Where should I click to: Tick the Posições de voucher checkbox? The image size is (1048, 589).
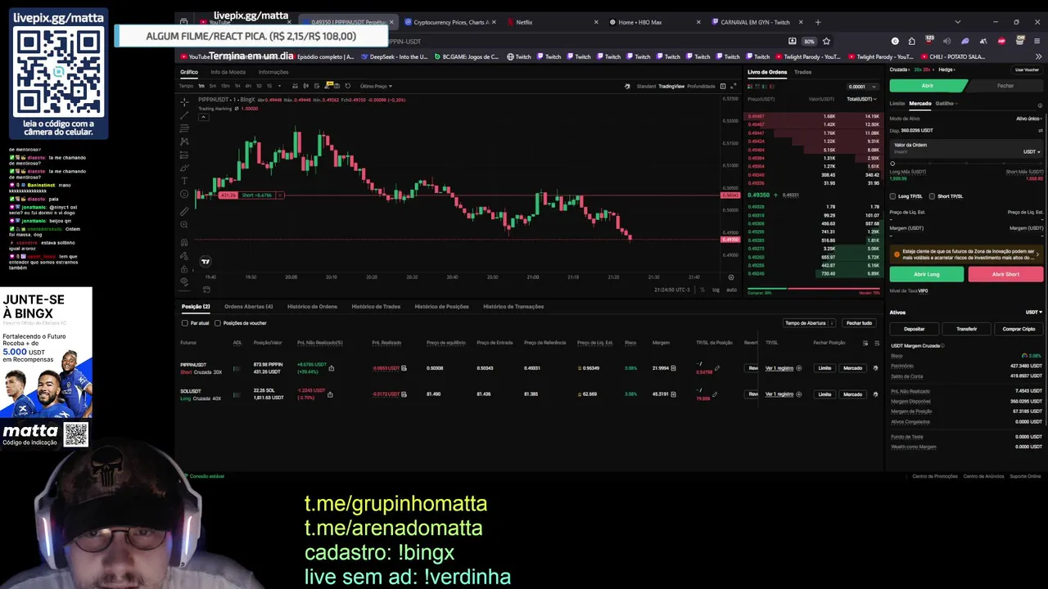(x=218, y=323)
